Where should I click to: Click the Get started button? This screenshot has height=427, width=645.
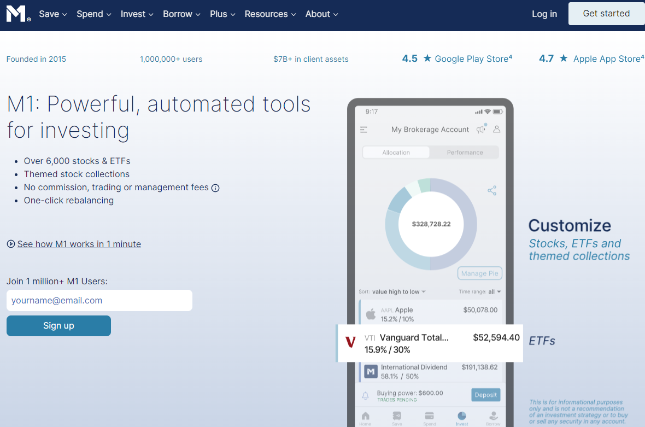606,14
